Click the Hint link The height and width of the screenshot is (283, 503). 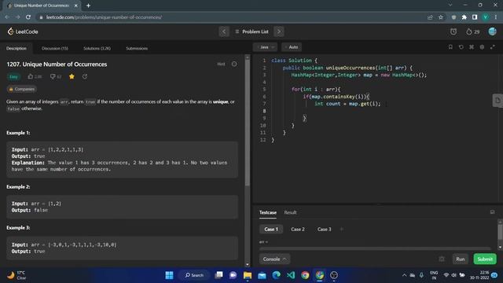221,64
